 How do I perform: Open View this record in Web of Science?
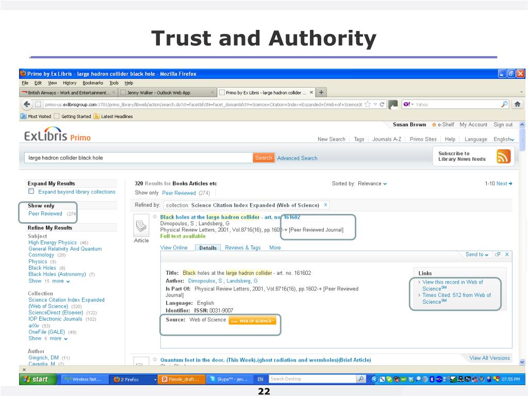coord(452,285)
